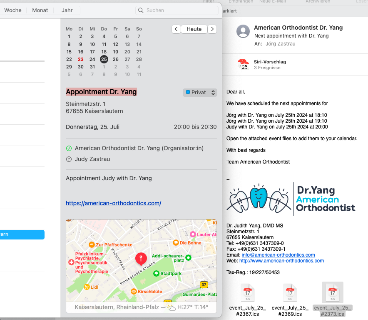Click the Dr. Yang American Orthodontist logo
This screenshot has width=368, height=320.
(291, 199)
